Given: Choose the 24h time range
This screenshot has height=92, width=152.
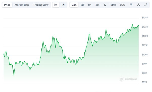Looking at the screenshot, I should pyautogui.click(x=74, y=5).
